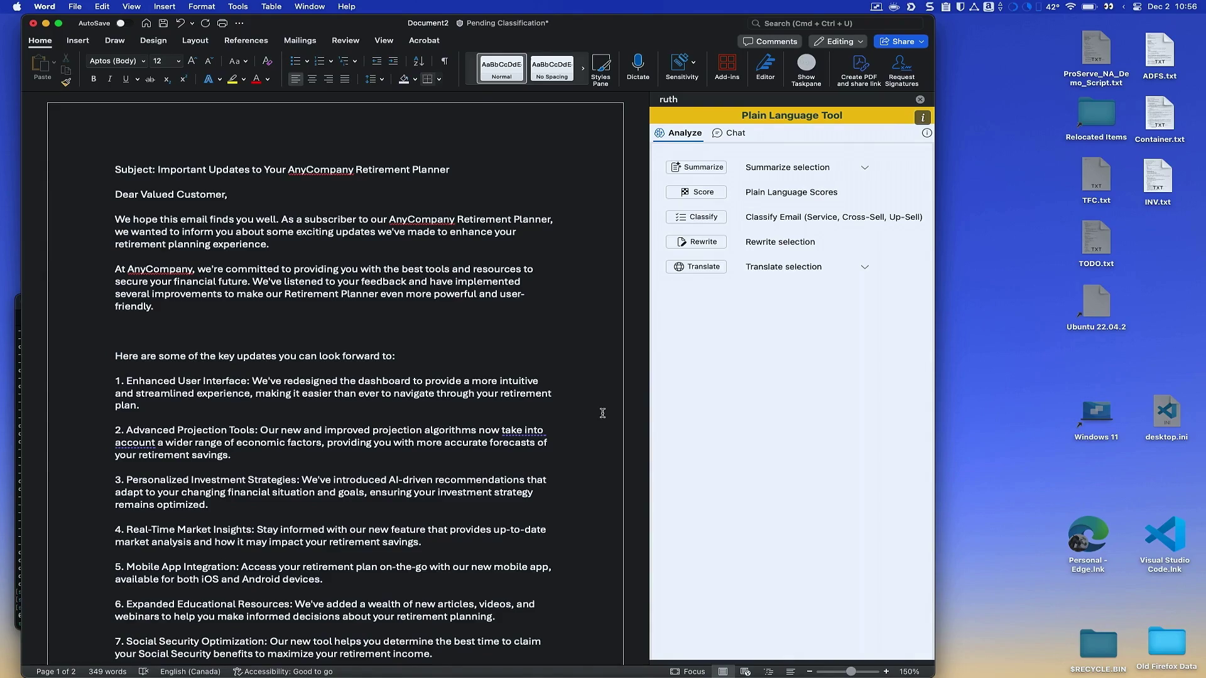Toggle bold formatting

(x=94, y=79)
